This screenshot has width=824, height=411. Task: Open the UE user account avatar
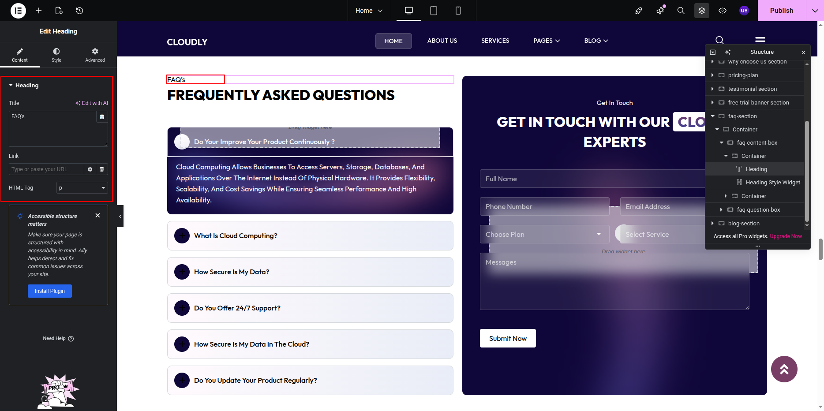[x=744, y=11]
